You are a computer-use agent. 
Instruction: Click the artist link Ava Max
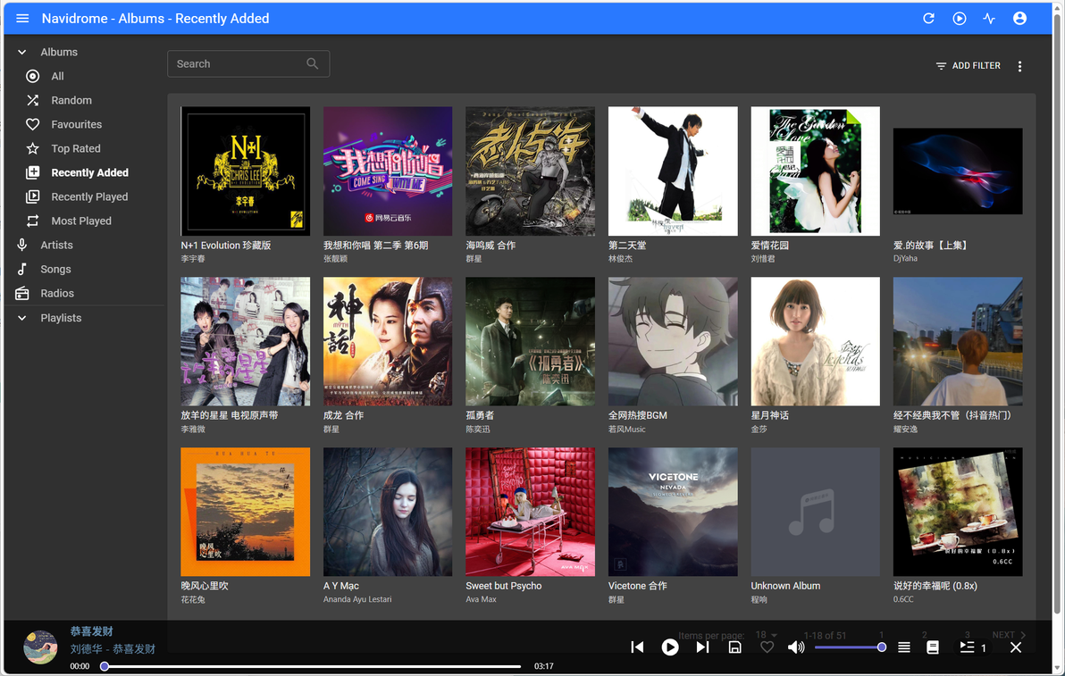coord(481,599)
